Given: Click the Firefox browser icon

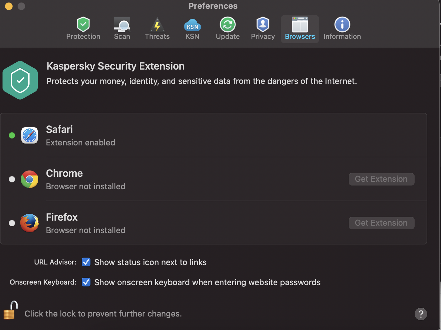Looking at the screenshot, I should pos(30,223).
